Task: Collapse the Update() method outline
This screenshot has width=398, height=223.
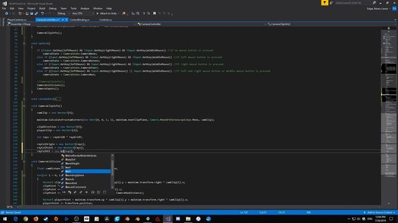Action: pyautogui.click(x=24, y=43)
